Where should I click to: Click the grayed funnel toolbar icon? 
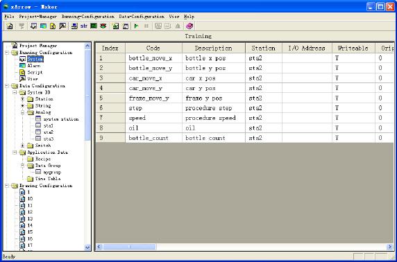pos(22,26)
